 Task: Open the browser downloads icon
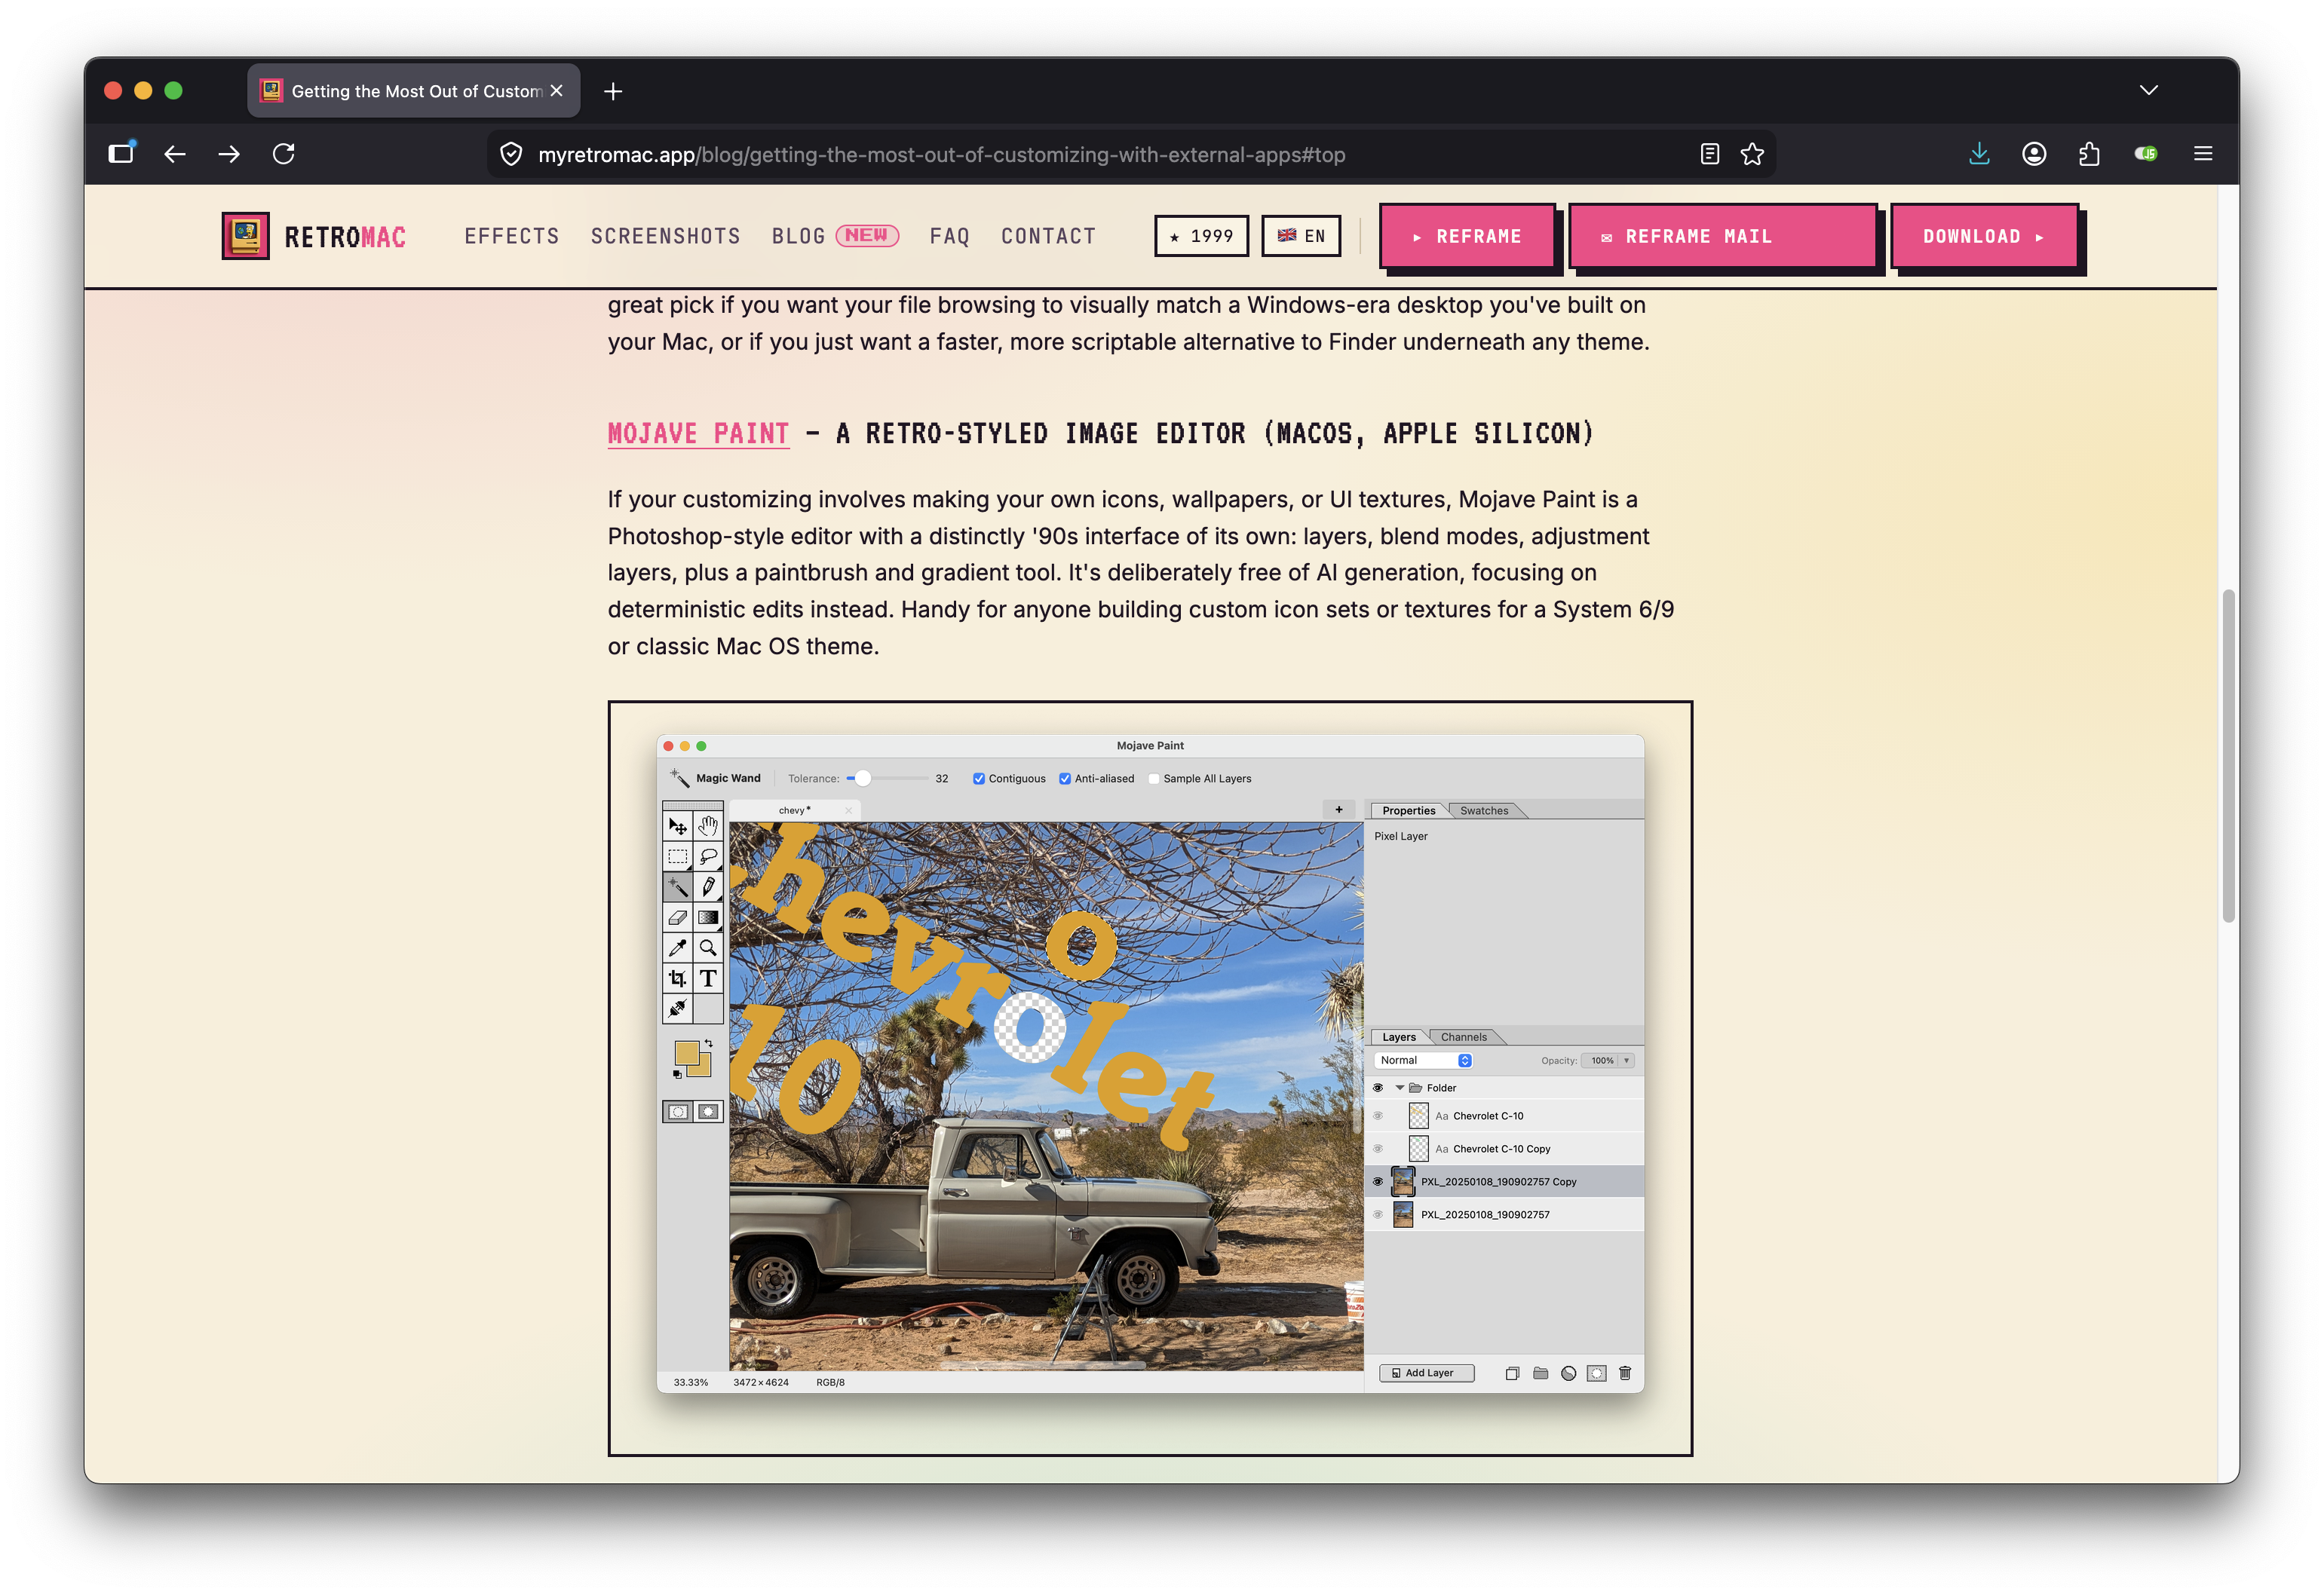[x=1979, y=154]
